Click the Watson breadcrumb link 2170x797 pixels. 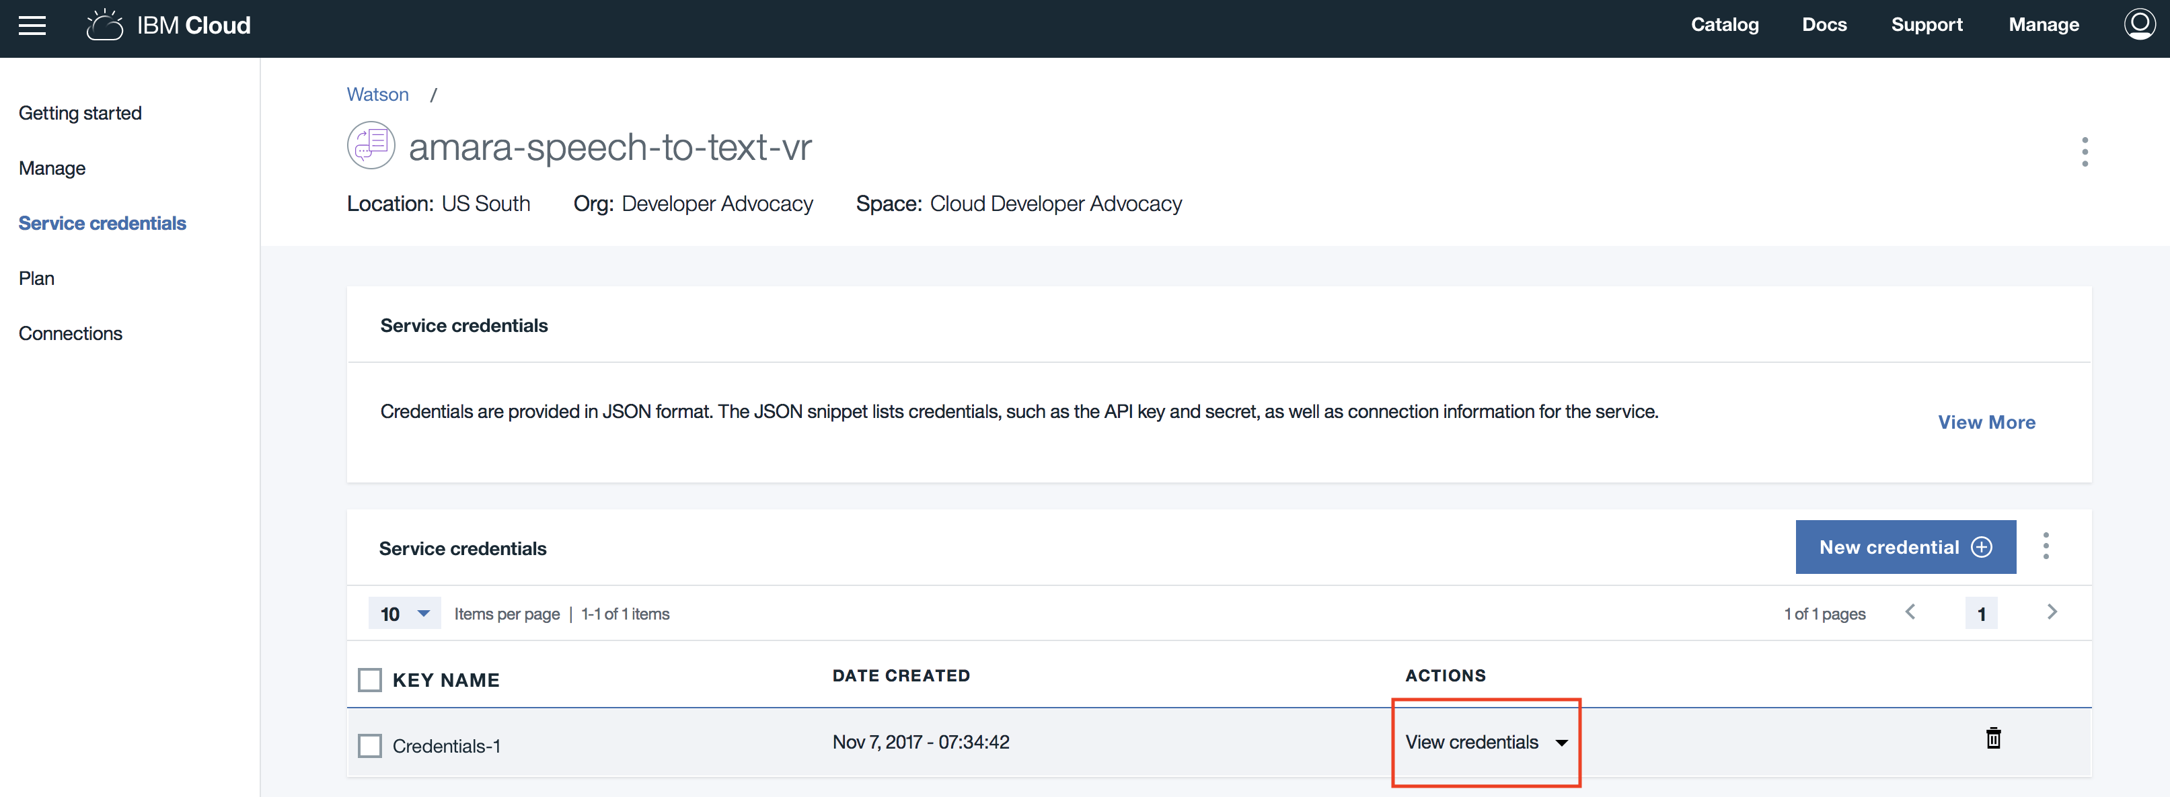377,94
